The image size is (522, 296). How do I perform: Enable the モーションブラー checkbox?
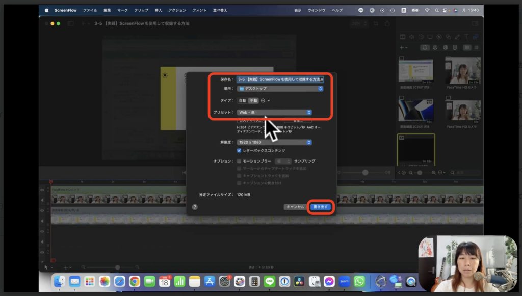[x=239, y=161]
